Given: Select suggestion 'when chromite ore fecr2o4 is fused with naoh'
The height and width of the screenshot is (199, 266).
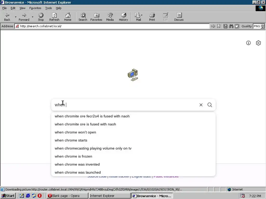Looking at the screenshot, I should pyautogui.click(x=133, y=116).
